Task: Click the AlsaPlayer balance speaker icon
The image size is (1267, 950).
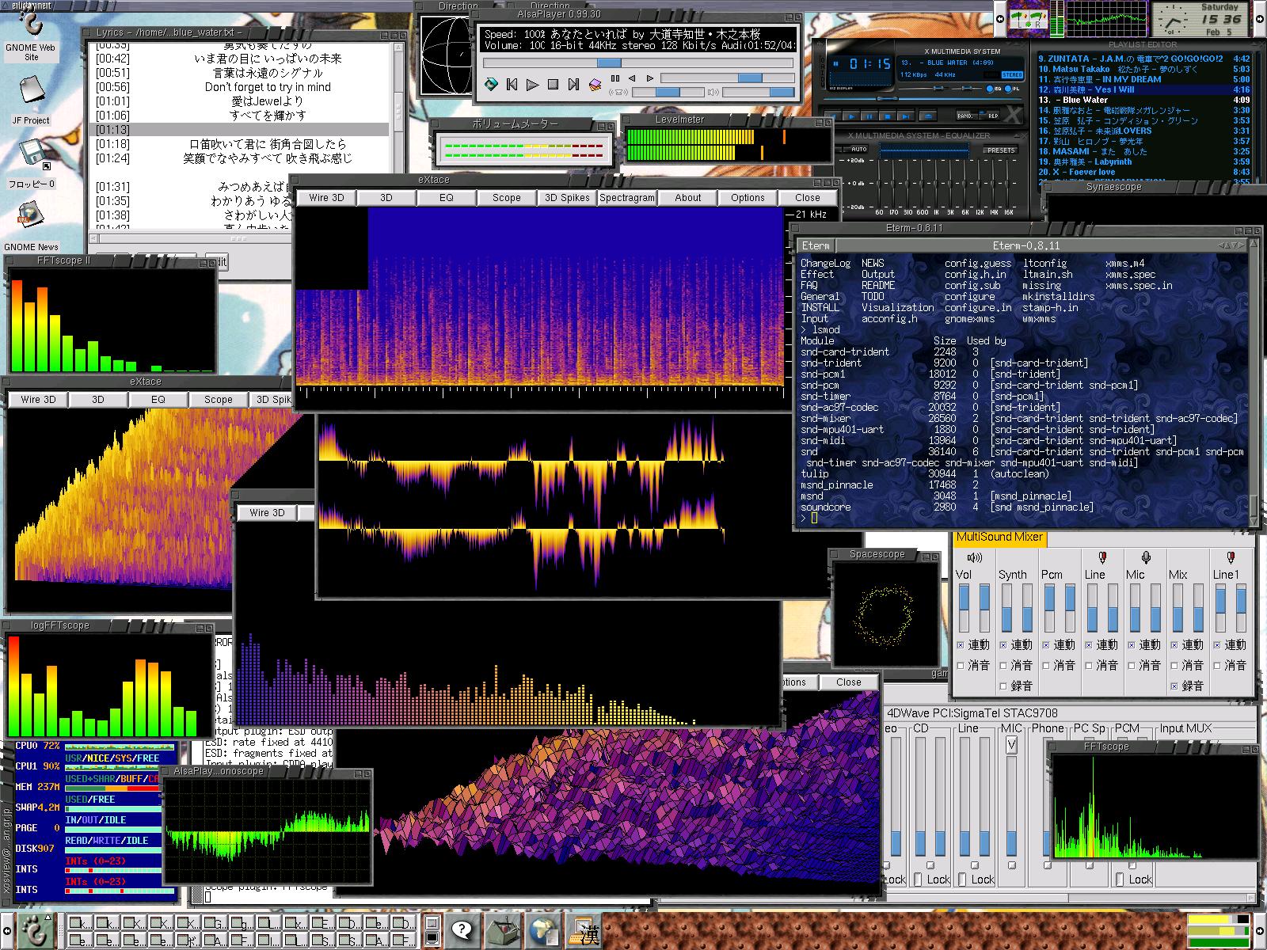Action: click(618, 92)
